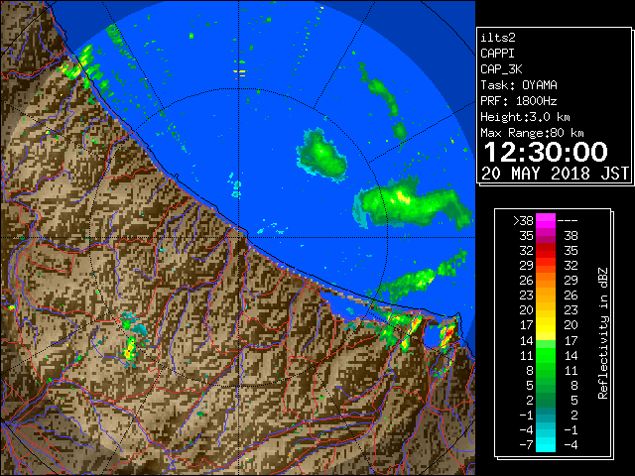Click the 'ilts2' product label
This screenshot has width=635, height=476.
pyautogui.click(x=498, y=38)
